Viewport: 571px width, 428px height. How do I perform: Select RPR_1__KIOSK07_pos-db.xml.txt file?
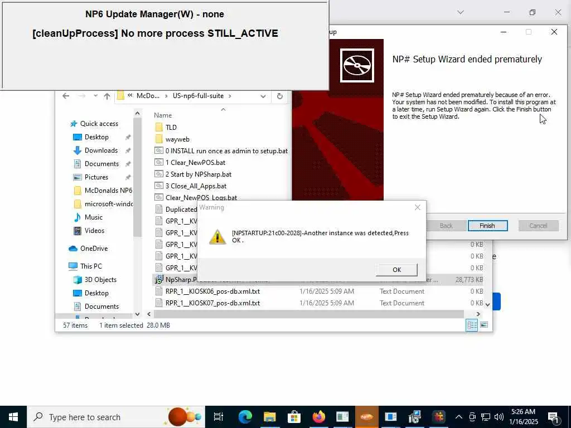click(x=207, y=303)
